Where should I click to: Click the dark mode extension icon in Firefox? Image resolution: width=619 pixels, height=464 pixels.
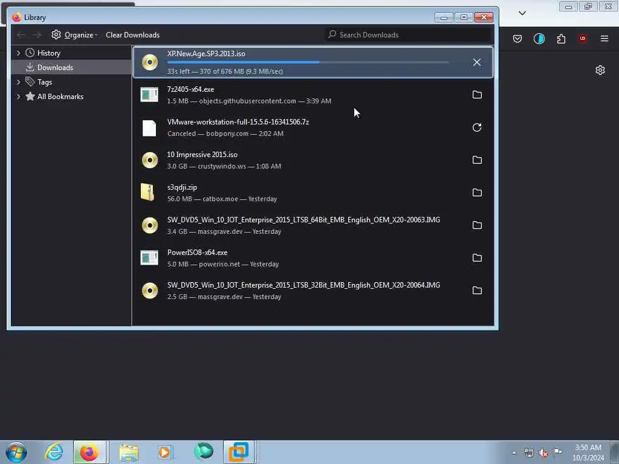tap(539, 39)
